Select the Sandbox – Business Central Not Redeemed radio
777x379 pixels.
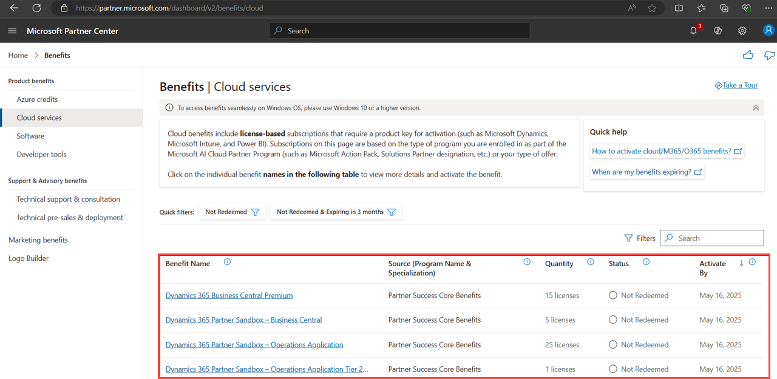pyautogui.click(x=613, y=320)
